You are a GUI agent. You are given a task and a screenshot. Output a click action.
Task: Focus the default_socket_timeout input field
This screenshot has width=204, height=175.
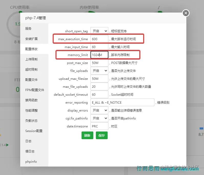[99, 94]
